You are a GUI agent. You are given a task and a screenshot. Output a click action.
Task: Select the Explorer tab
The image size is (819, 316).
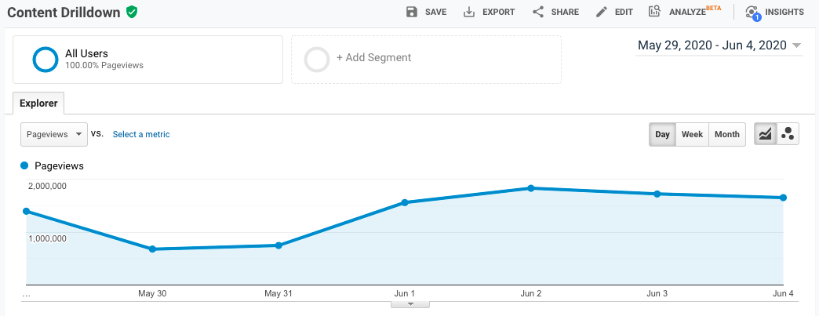point(38,103)
